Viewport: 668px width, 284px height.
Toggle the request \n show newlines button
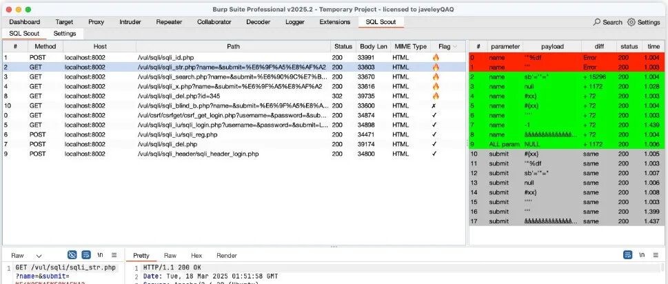[x=100, y=255]
